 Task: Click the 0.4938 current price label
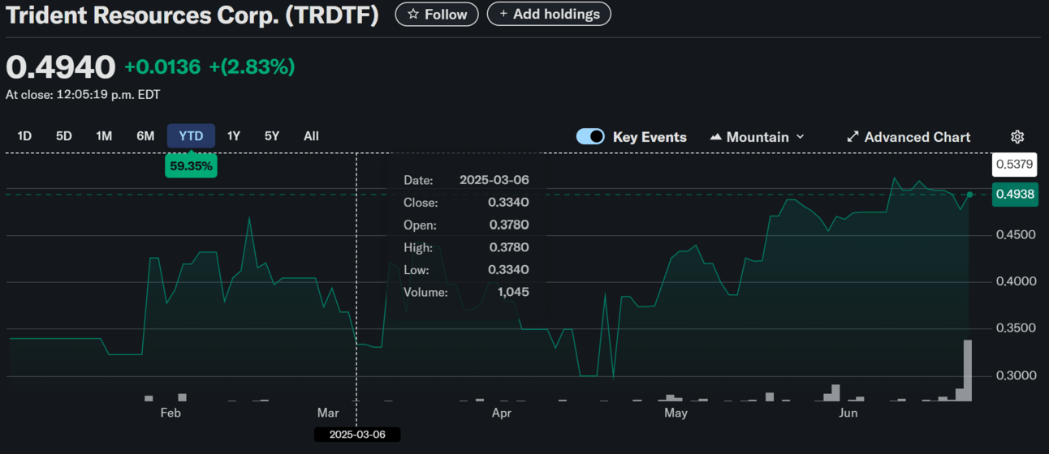point(1015,195)
